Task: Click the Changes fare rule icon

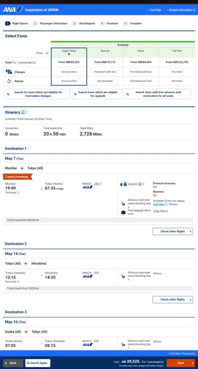Action: pyautogui.click(x=9, y=72)
